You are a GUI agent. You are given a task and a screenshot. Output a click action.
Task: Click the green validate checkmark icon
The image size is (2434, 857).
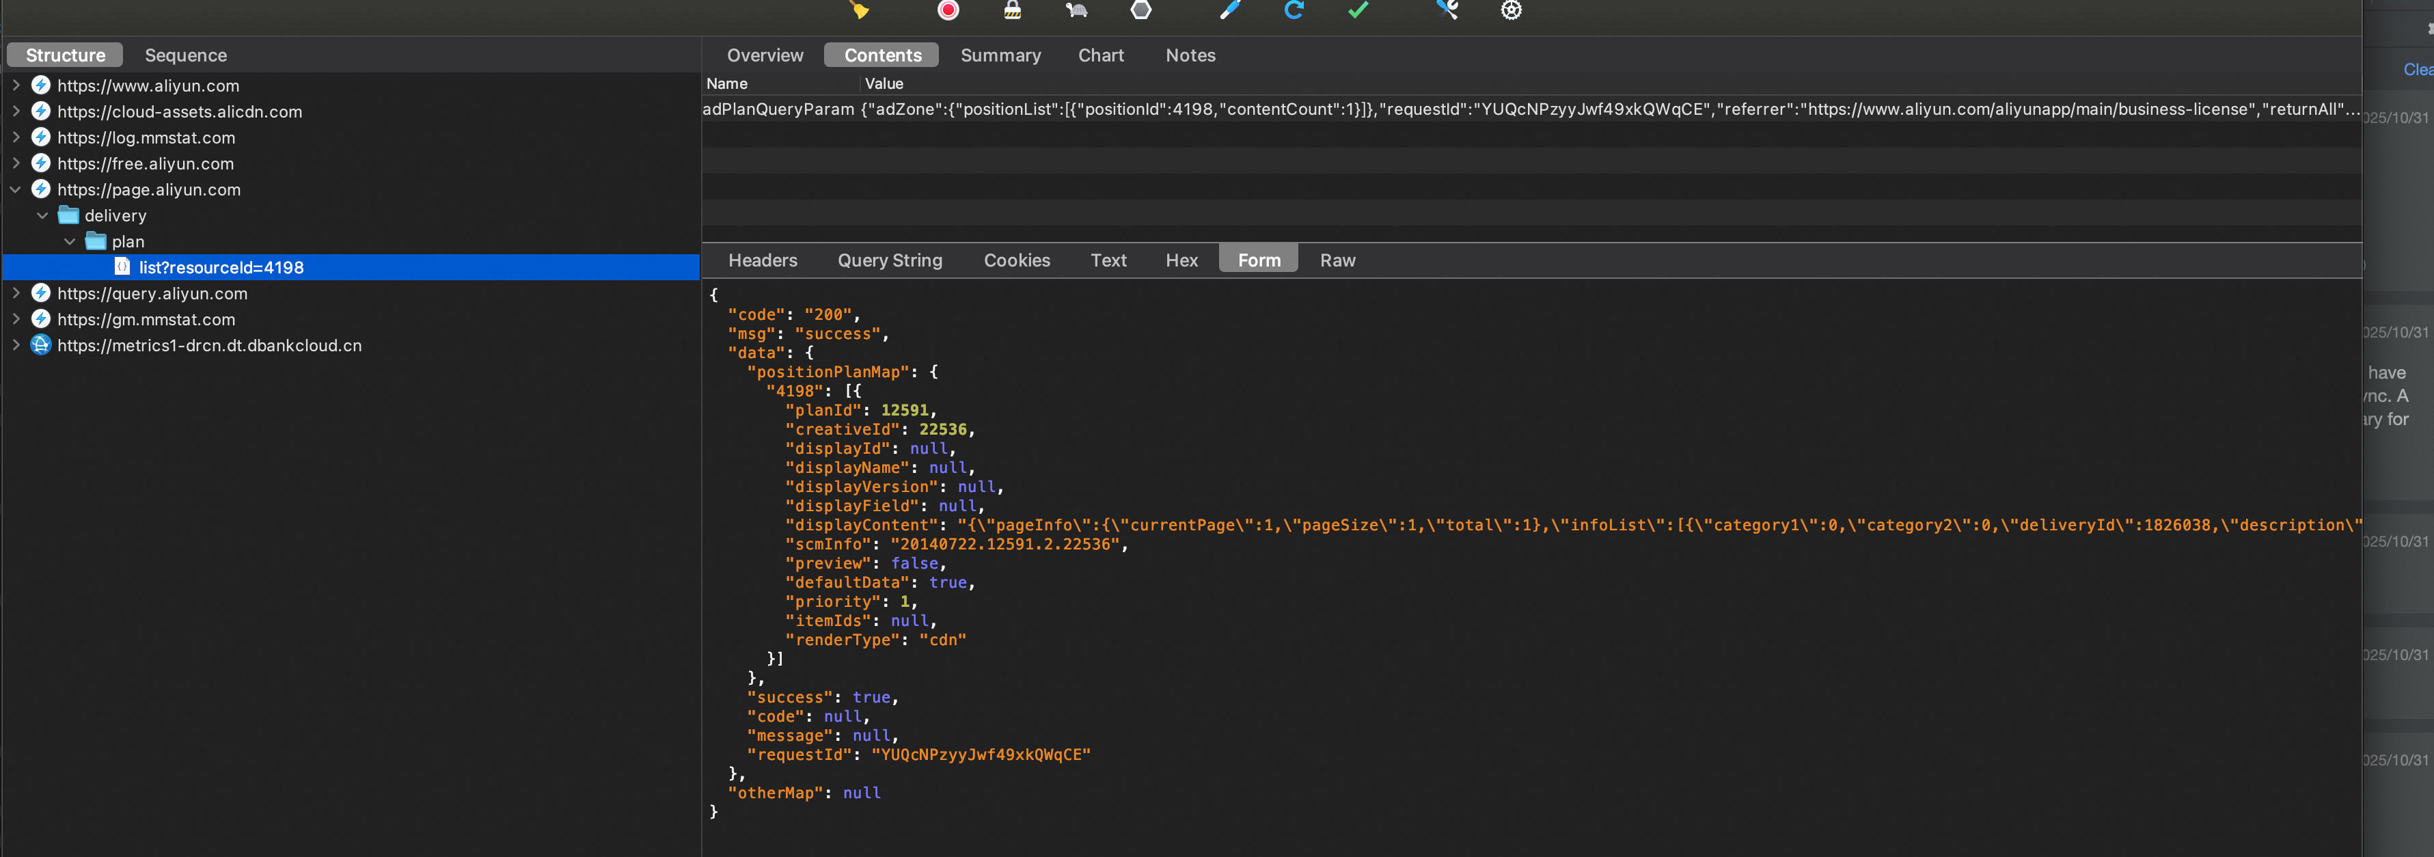(1358, 10)
